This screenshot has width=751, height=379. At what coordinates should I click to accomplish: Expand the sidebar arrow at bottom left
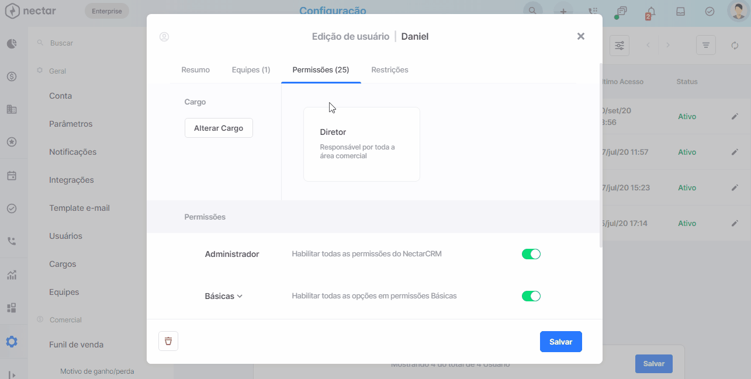coord(12,374)
